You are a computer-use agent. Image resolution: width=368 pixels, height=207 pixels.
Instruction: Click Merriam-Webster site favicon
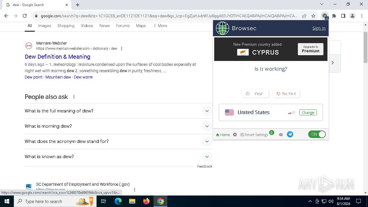[x=29, y=46]
